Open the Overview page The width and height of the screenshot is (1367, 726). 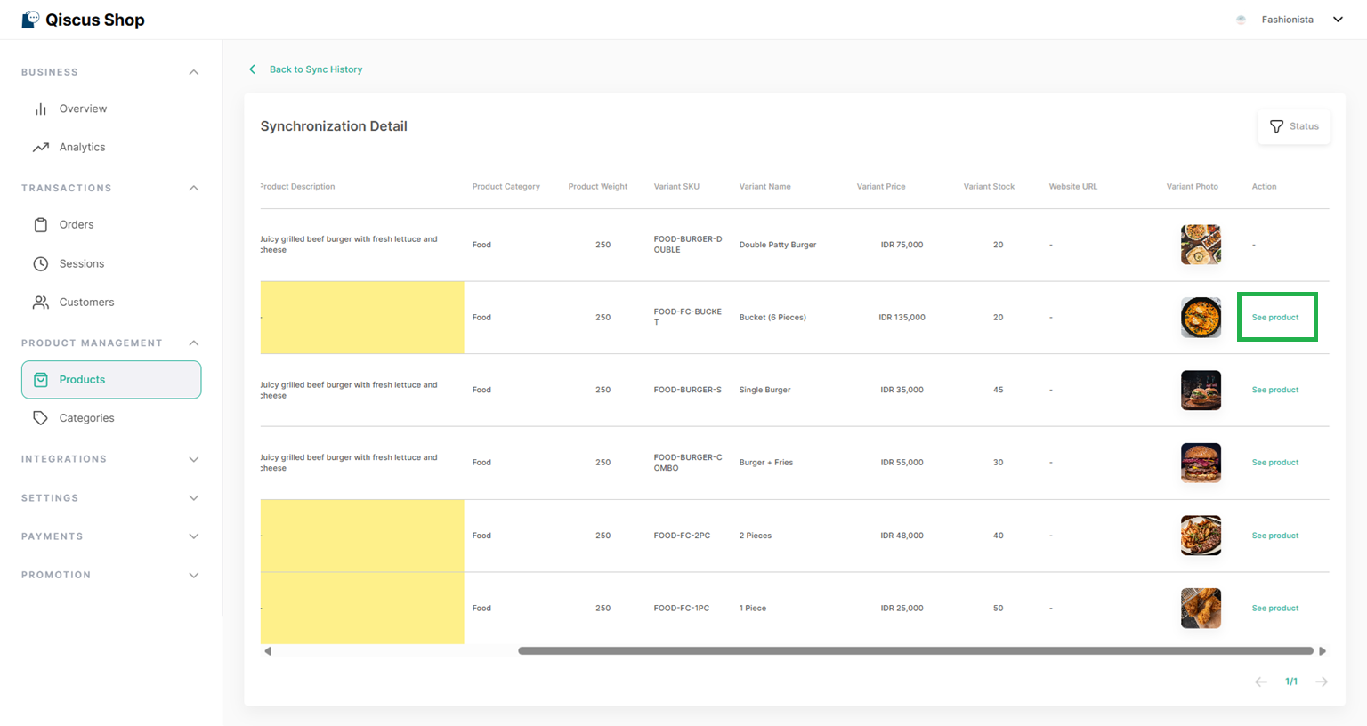pyautogui.click(x=83, y=109)
